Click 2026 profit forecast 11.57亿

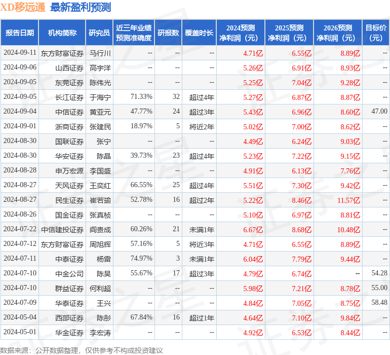point(348,200)
